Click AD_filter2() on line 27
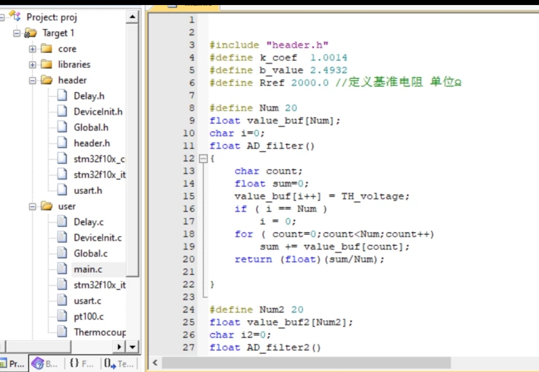Screen dimensions: 539x372 (284, 348)
